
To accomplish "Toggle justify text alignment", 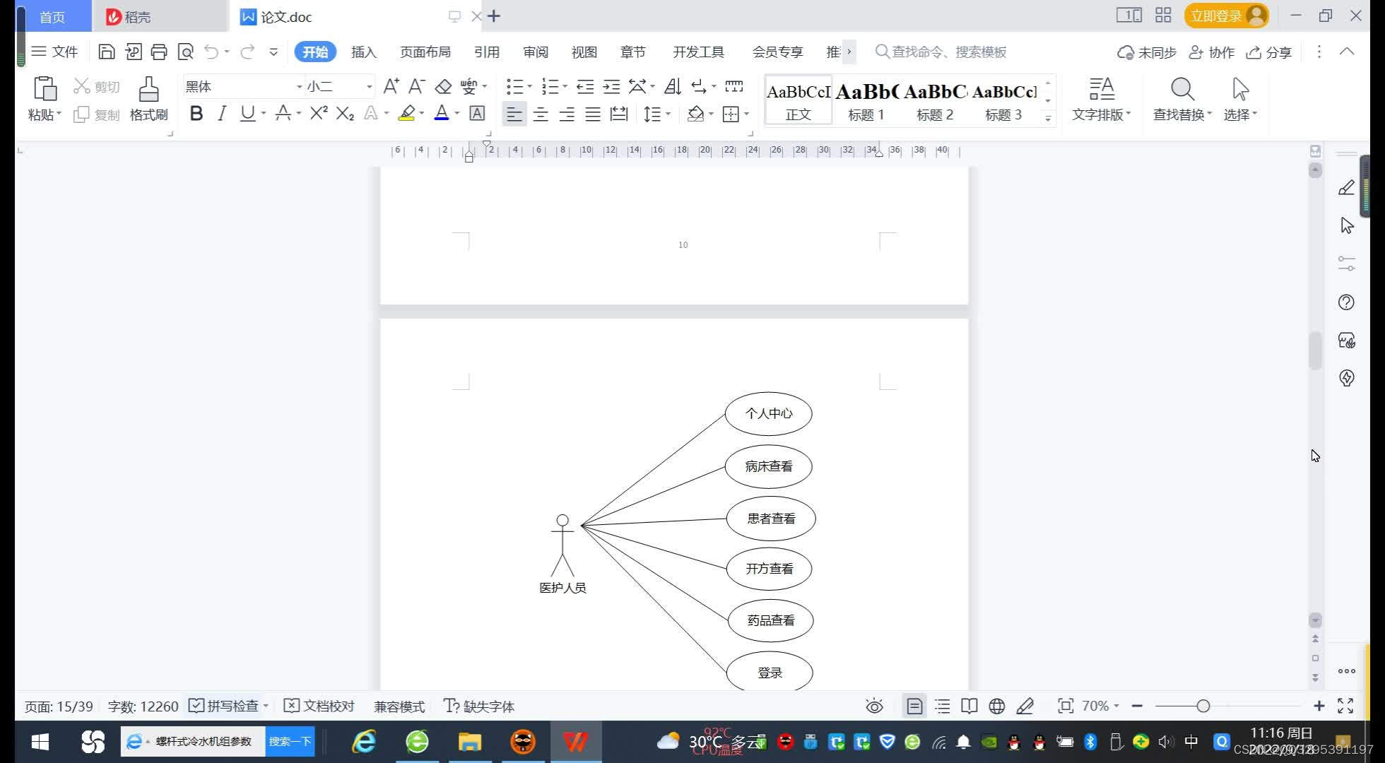I will 593,114.
